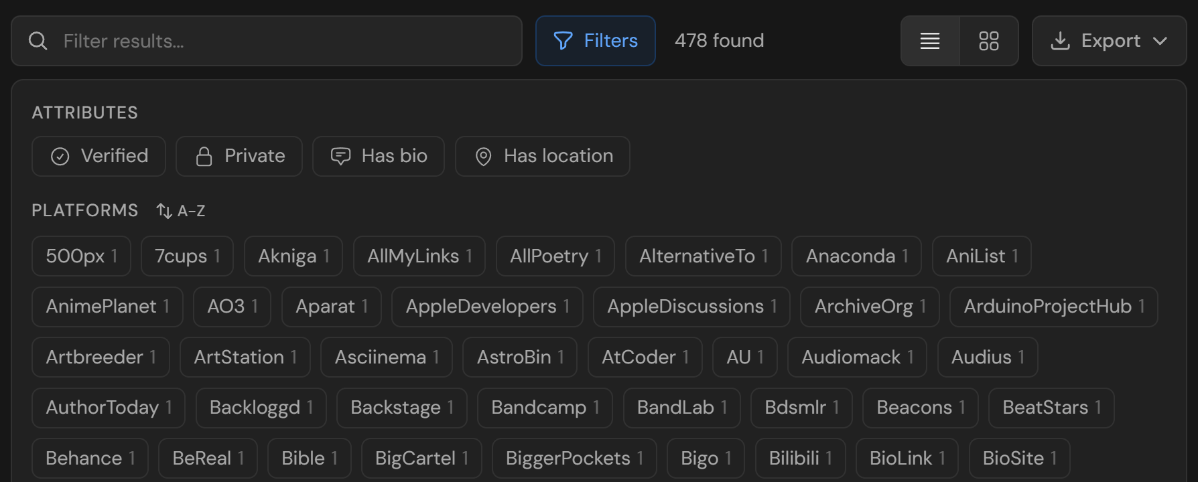Select the AnimePlanet platform chip

[x=108, y=307]
